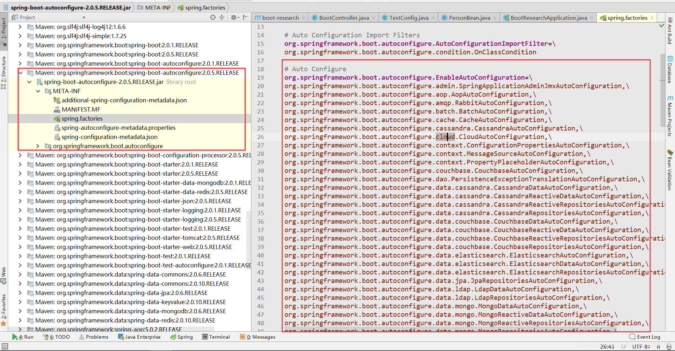This screenshot has width=675, height=351.
Task: Close the spring.factories editor tab
Action: (652, 18)
